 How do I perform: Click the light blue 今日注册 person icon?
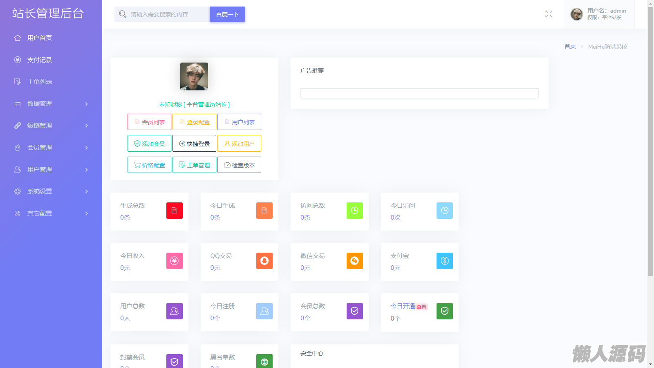(x=264, y=311)
